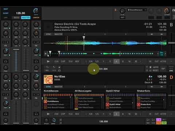Disable SYNC on deck D
Viewport: 175px width, 131px height.
point(48,87)
